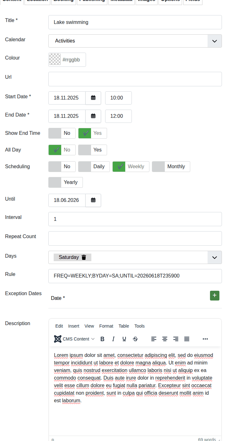
Task: Expand the Calendar dropdown
Action: (x=215, y=41)
